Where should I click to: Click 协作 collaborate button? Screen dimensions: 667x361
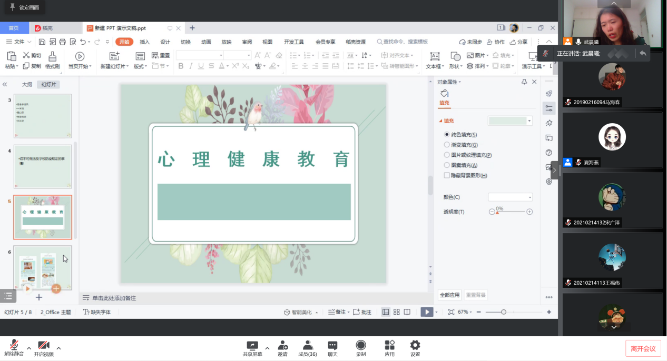tap(496, 42)
